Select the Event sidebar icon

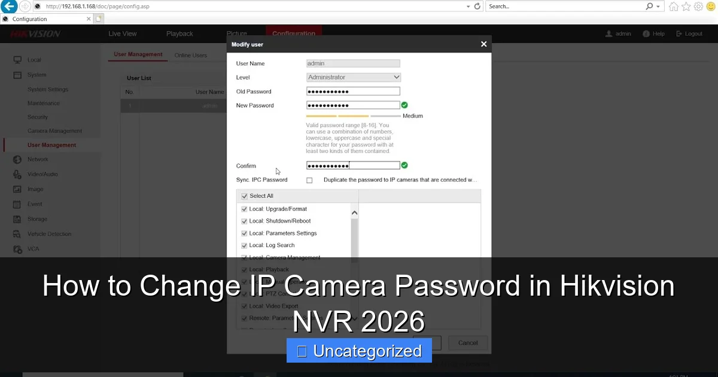(17, 204)
